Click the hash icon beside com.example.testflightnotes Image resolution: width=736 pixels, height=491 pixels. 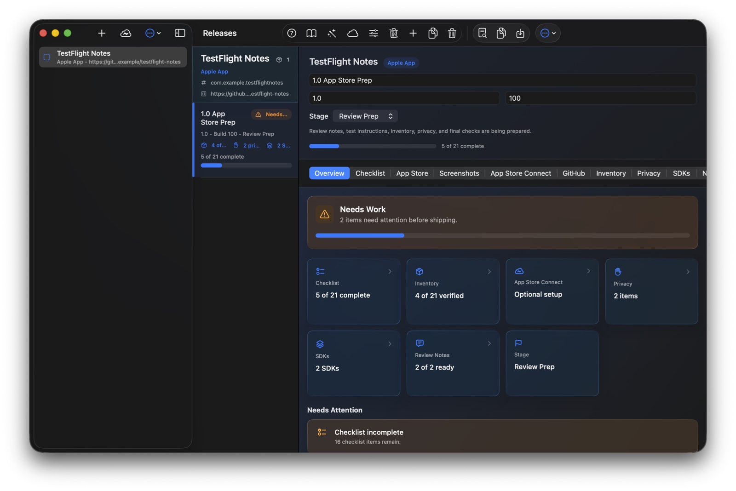(x=204, y=83)
